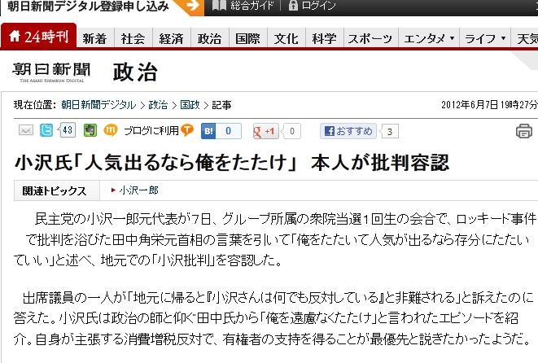Open ログイン login link
This screenshot has width=538, height=363.
pyautogui.click(x=313, y=6)
